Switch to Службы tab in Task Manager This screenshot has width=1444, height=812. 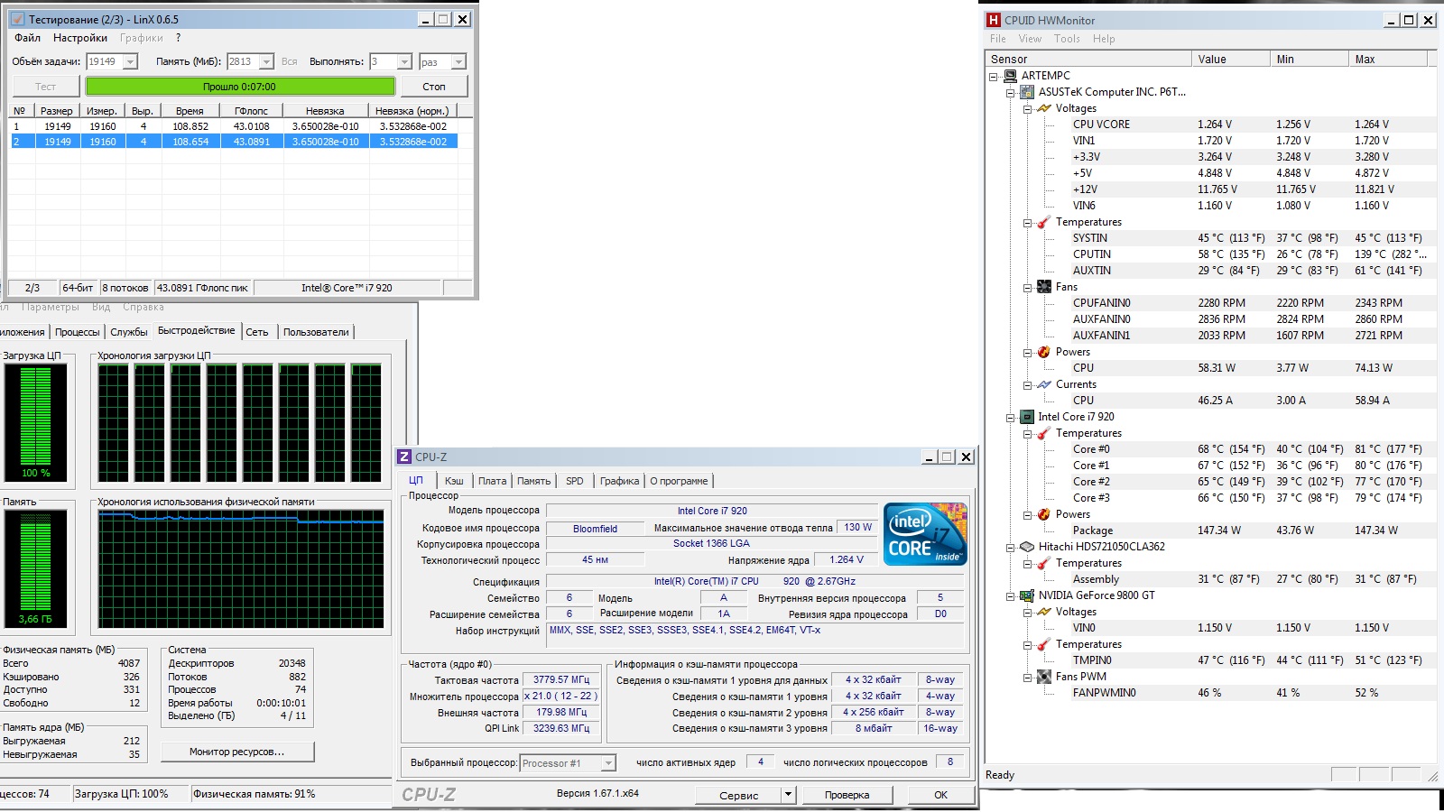[129, 332]
